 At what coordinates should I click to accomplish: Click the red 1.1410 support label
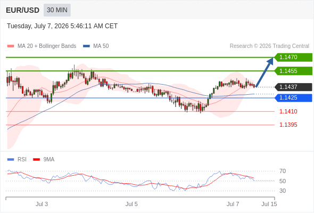[x=288, y=111]
